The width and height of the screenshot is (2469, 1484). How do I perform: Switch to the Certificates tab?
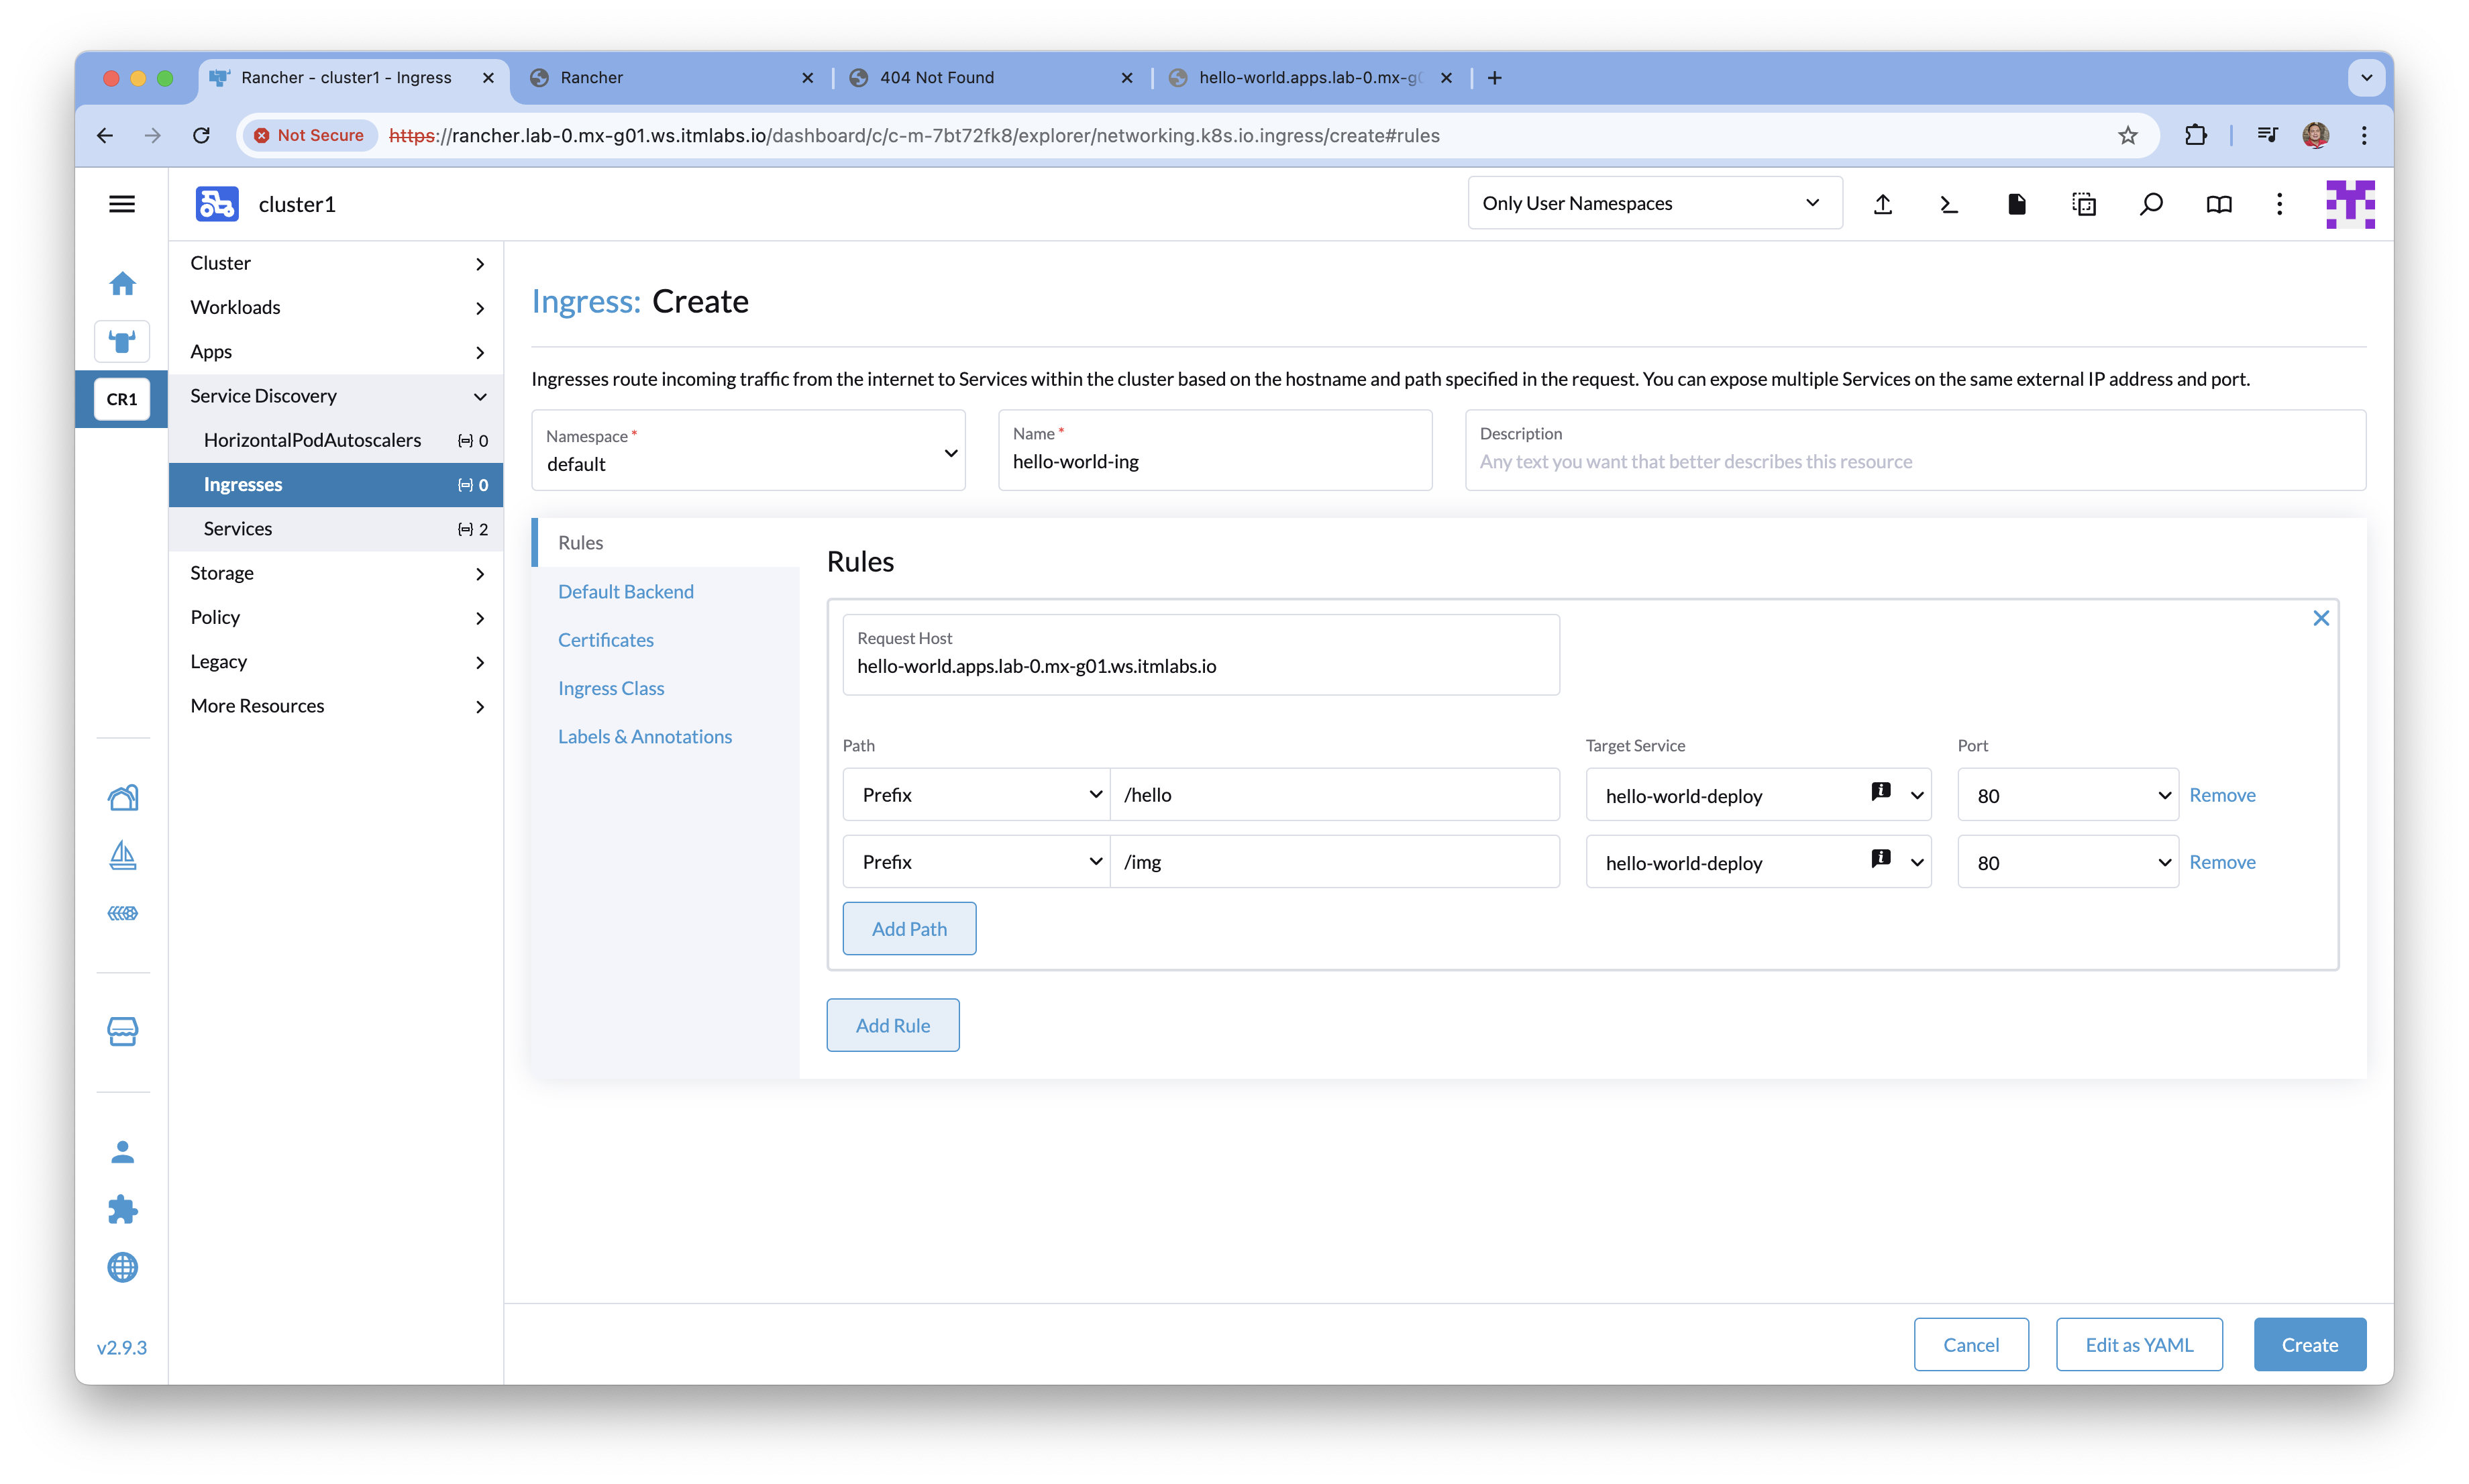click(x=605, y=640)
